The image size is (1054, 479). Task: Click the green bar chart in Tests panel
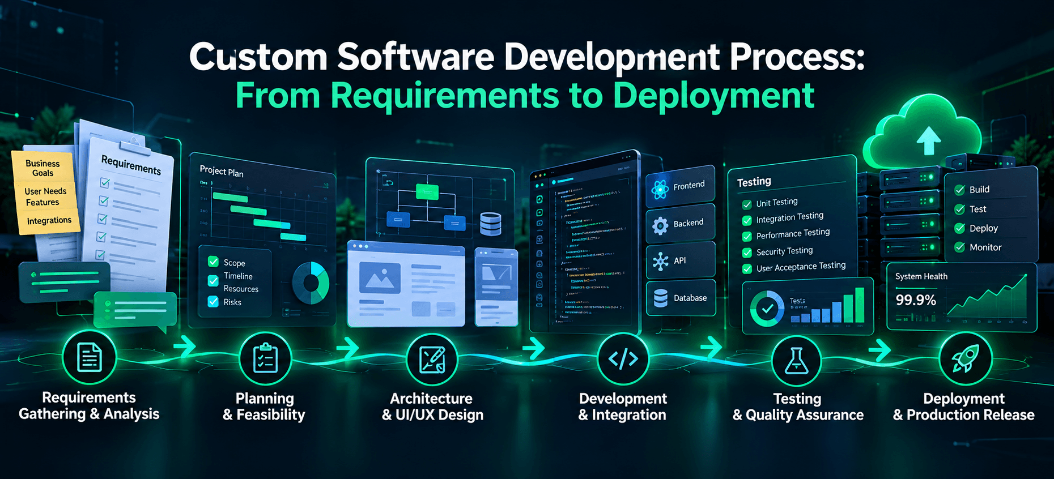(828, 306)
